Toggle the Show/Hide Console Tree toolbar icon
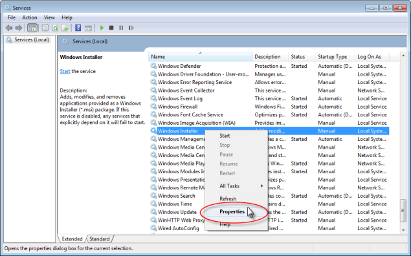Viewport: 411px width, 256px height. coord(32,28)
